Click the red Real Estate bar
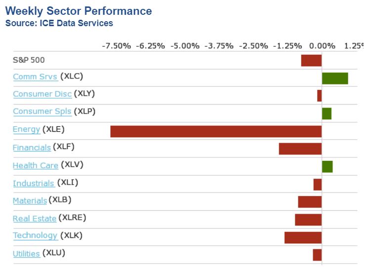This screenshot has width=368, height=267. (x=308, y=220)
